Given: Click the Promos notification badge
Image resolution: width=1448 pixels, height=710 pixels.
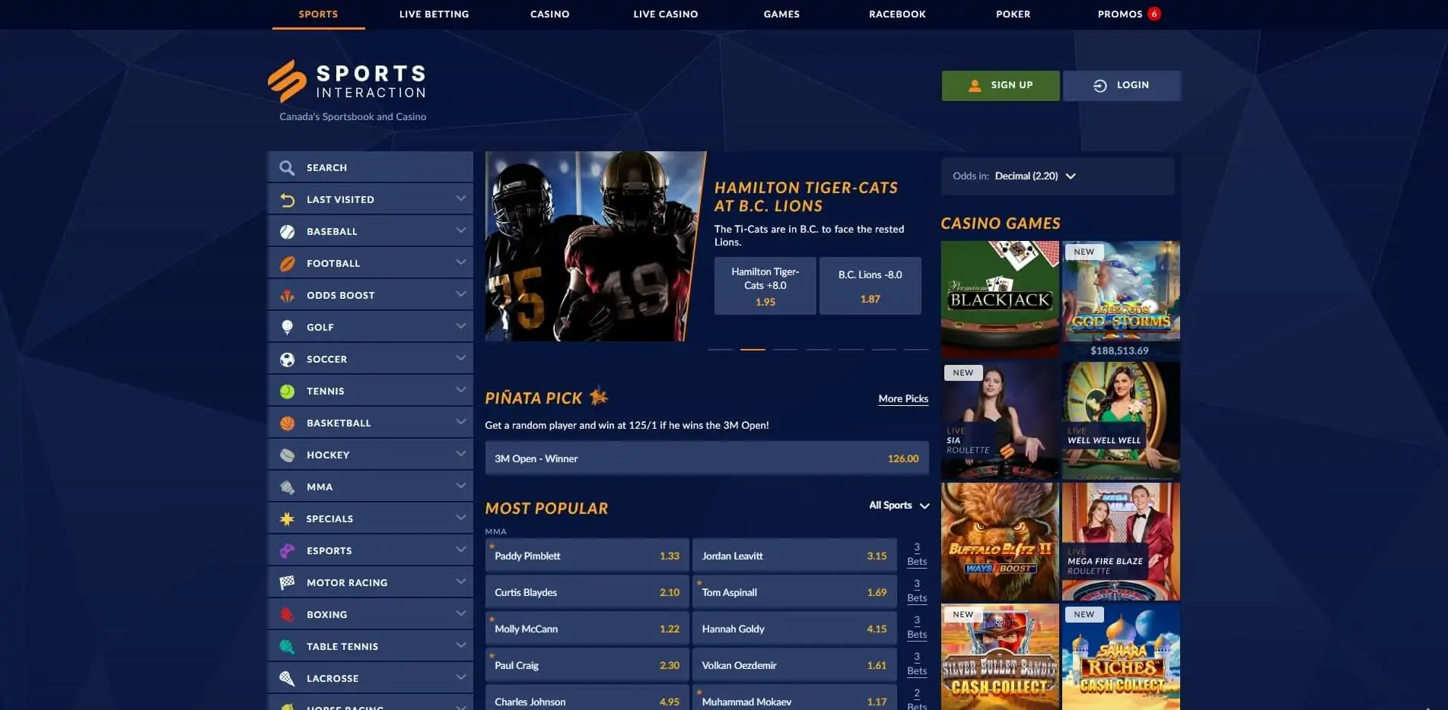Looking at the screenshot, I should (x=1154, y=14).
